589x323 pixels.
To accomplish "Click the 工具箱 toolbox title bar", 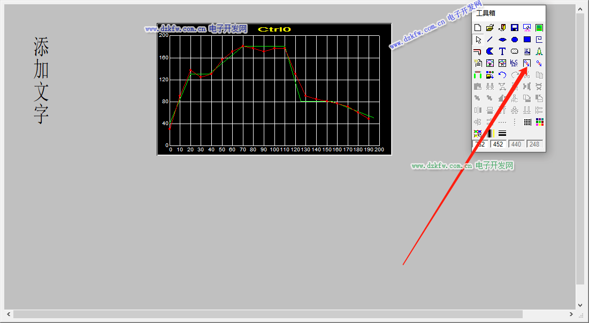I will pos(508,13).
